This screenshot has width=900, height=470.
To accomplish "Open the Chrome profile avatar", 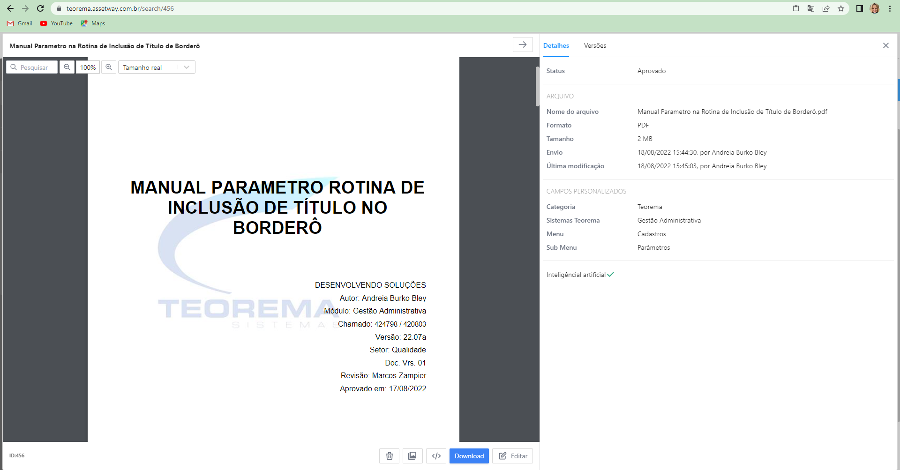I will point(875,8).
